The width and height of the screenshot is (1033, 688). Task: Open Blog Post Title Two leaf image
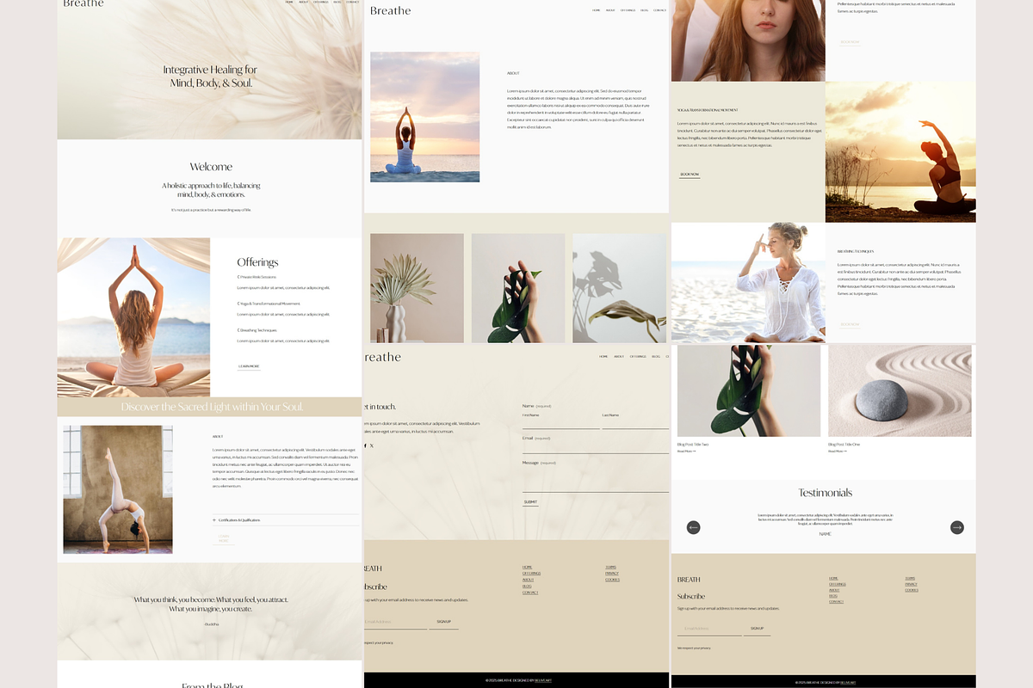pos(749,390)
